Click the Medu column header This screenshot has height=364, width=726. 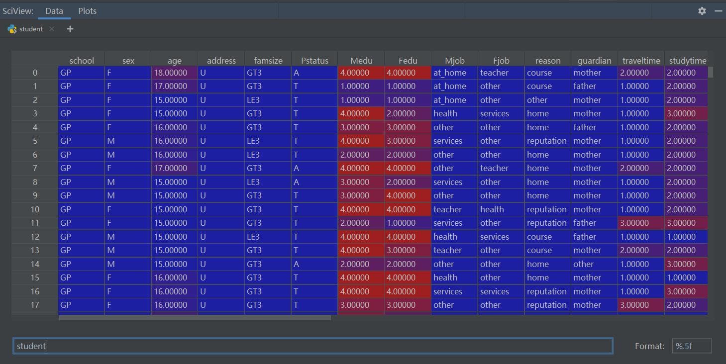click(361, 61)
